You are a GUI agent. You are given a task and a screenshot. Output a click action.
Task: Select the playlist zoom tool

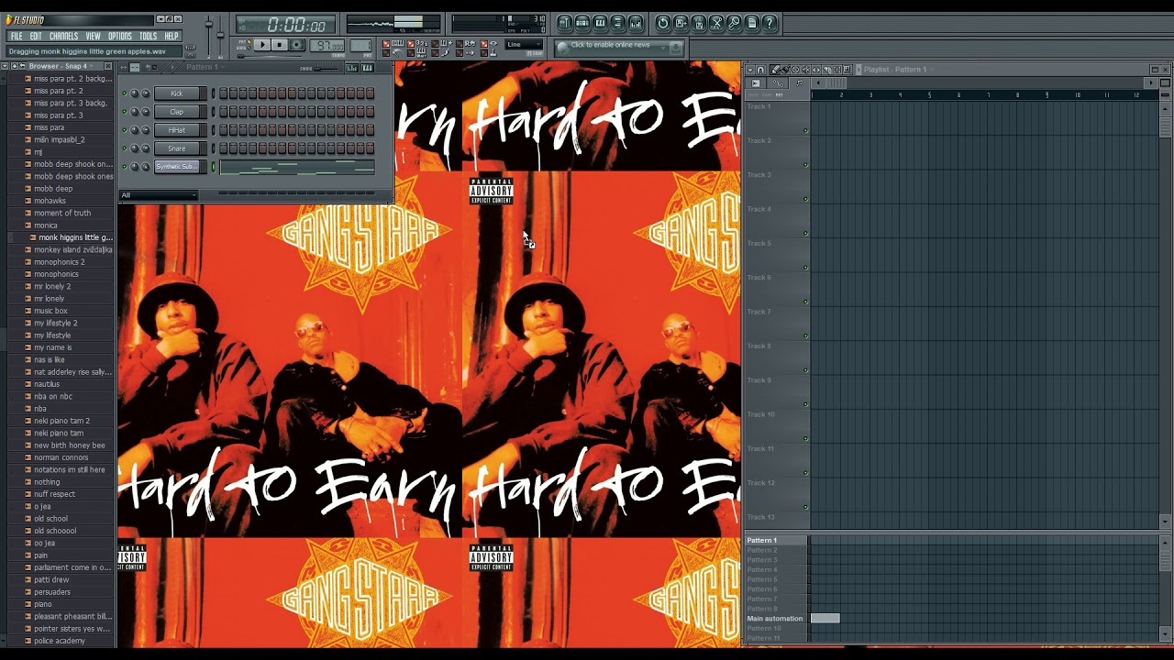[847, 70]
